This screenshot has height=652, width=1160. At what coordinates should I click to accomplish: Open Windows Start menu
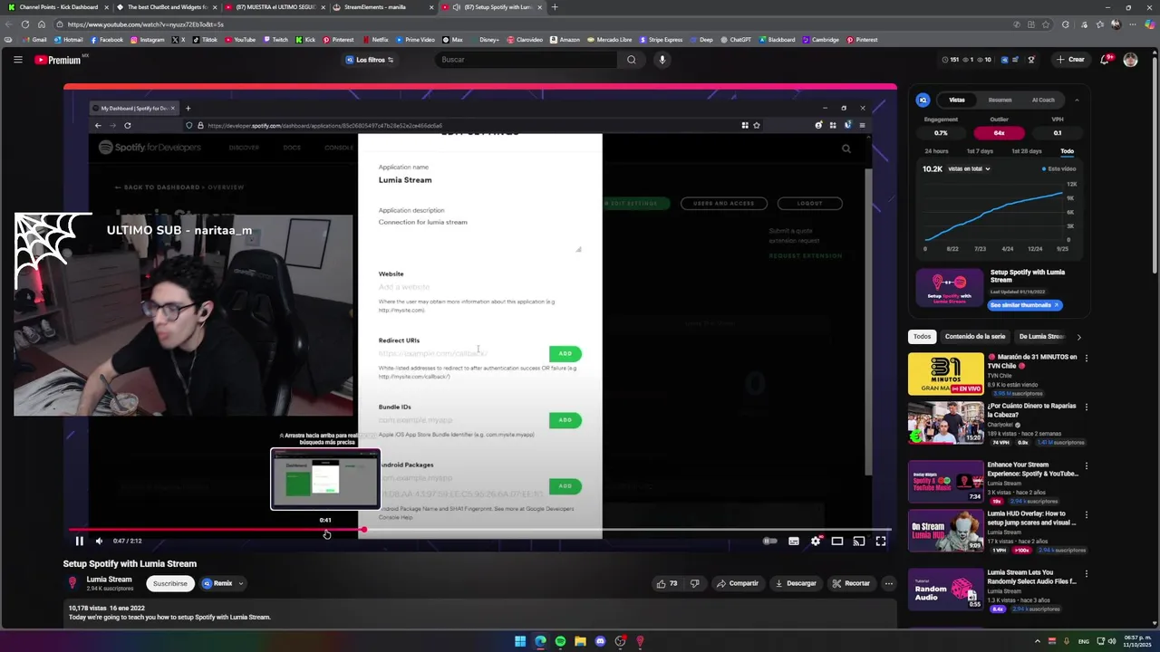pos(520,641)
